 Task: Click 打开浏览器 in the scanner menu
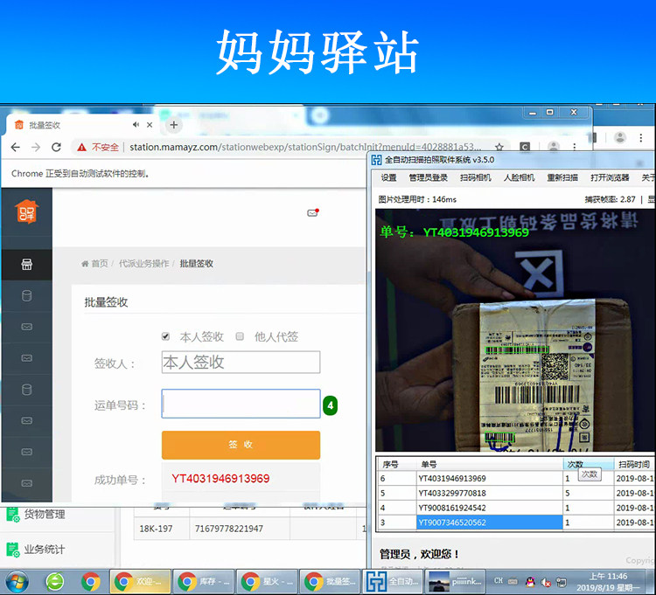coord(610,177)
